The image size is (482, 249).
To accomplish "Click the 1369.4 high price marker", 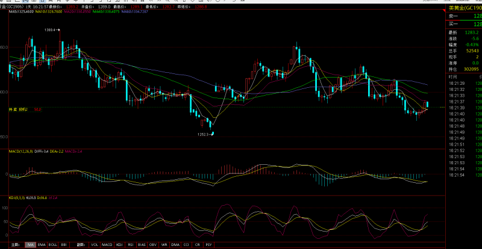I will click(50, 29).
